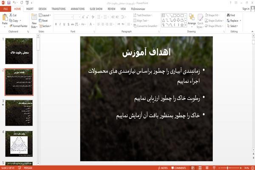Click the Cut scissors command

click(x=13, y=15)
